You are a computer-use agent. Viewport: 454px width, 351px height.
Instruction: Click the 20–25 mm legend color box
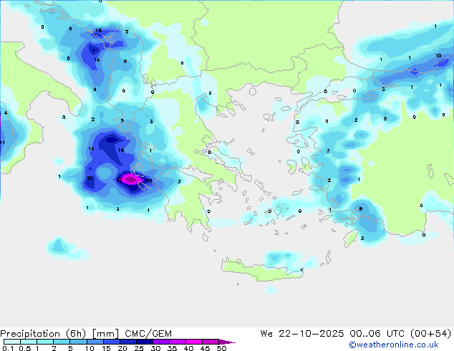[127, 342]
